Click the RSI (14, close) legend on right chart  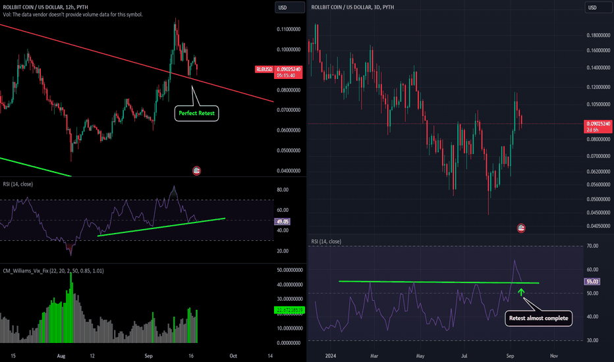click(326, 242)
